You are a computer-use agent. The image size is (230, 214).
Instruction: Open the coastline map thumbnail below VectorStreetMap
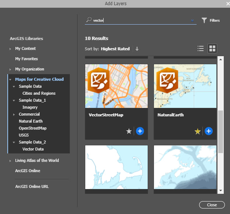pyautogui.click(x=116, y=167)
